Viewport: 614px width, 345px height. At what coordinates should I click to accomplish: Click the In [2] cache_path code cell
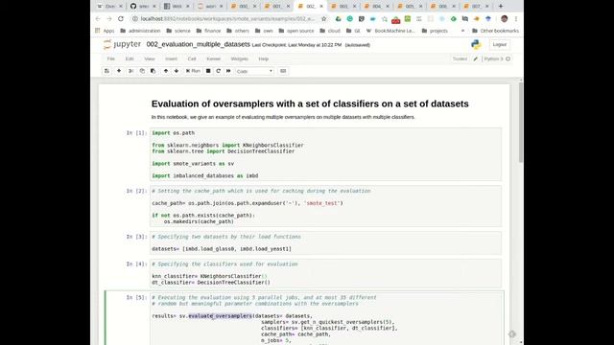coord(325,206)
